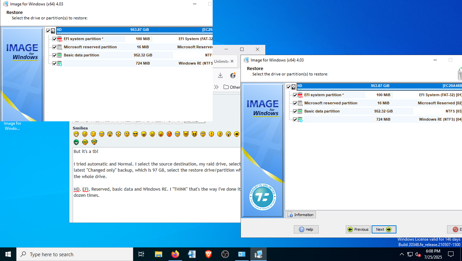Uncheck Basic data partition in right window
The image size is (462, 261).
click(295, 111)
